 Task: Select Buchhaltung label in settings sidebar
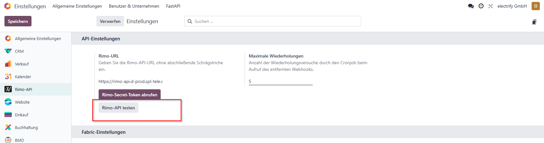tap(26, 127)
